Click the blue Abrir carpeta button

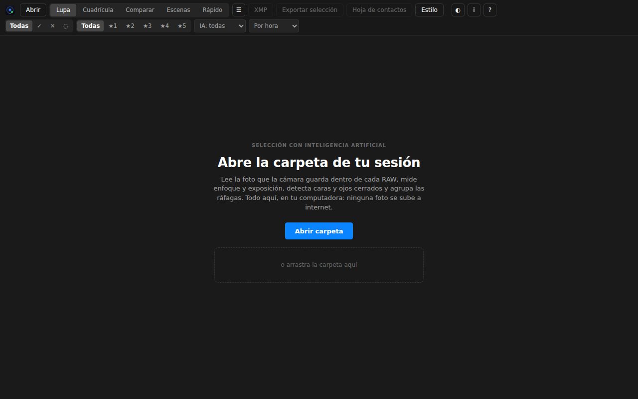click(x=319, y=231)
